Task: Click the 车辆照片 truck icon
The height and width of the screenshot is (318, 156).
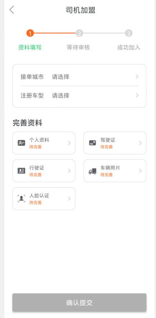Action: 92,171
